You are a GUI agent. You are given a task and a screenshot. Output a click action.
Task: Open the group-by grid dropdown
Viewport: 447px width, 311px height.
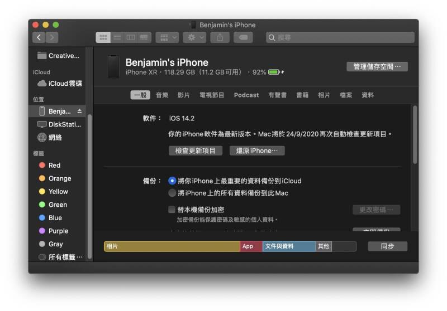[x=167, y=37]
